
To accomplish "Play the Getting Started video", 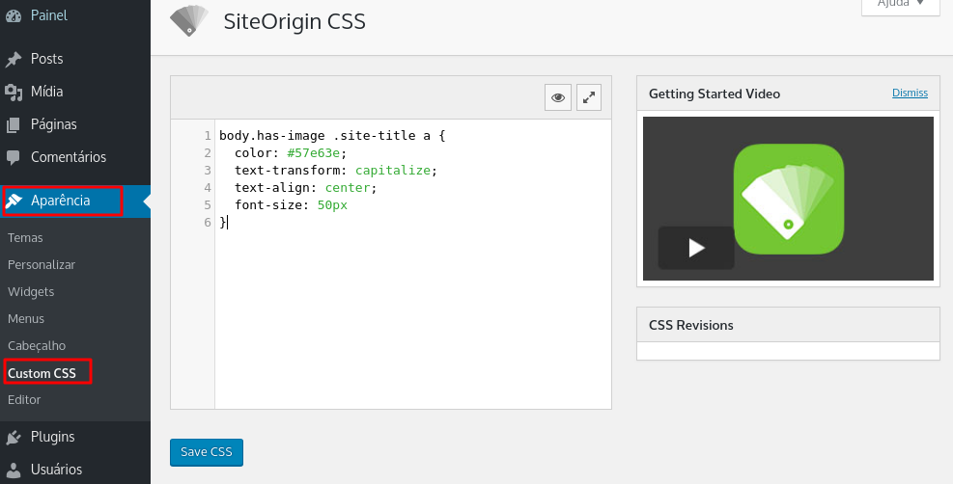I will [696, 248].
